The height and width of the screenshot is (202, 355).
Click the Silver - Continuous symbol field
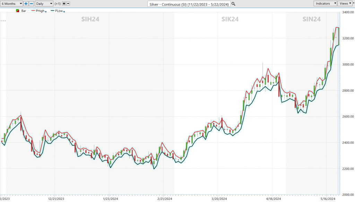pyautogui.click(x=189, y=4)
